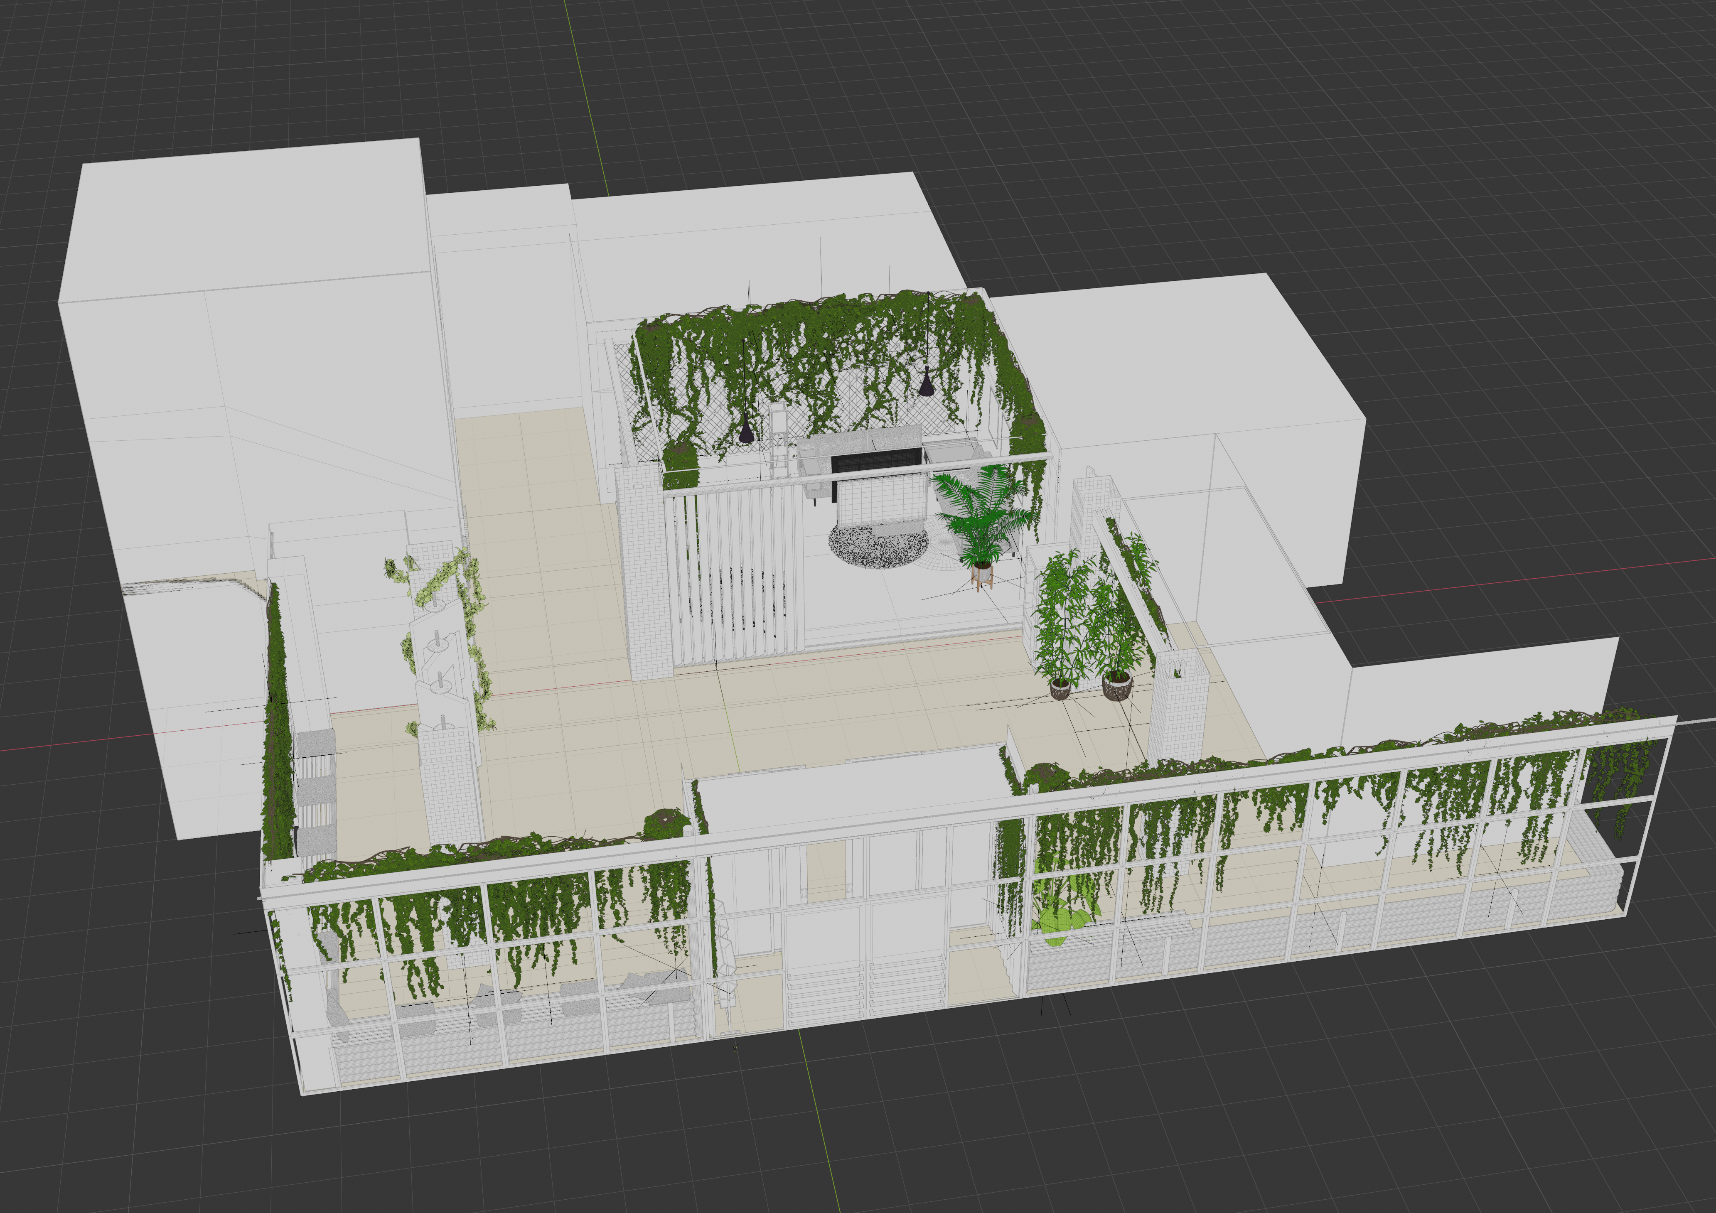Select the left black pendant lamp
This screenshot has width=1716, height=1213.
pos(746,432)
